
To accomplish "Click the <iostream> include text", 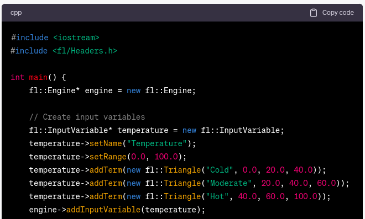I will click(x=76, y=38).
